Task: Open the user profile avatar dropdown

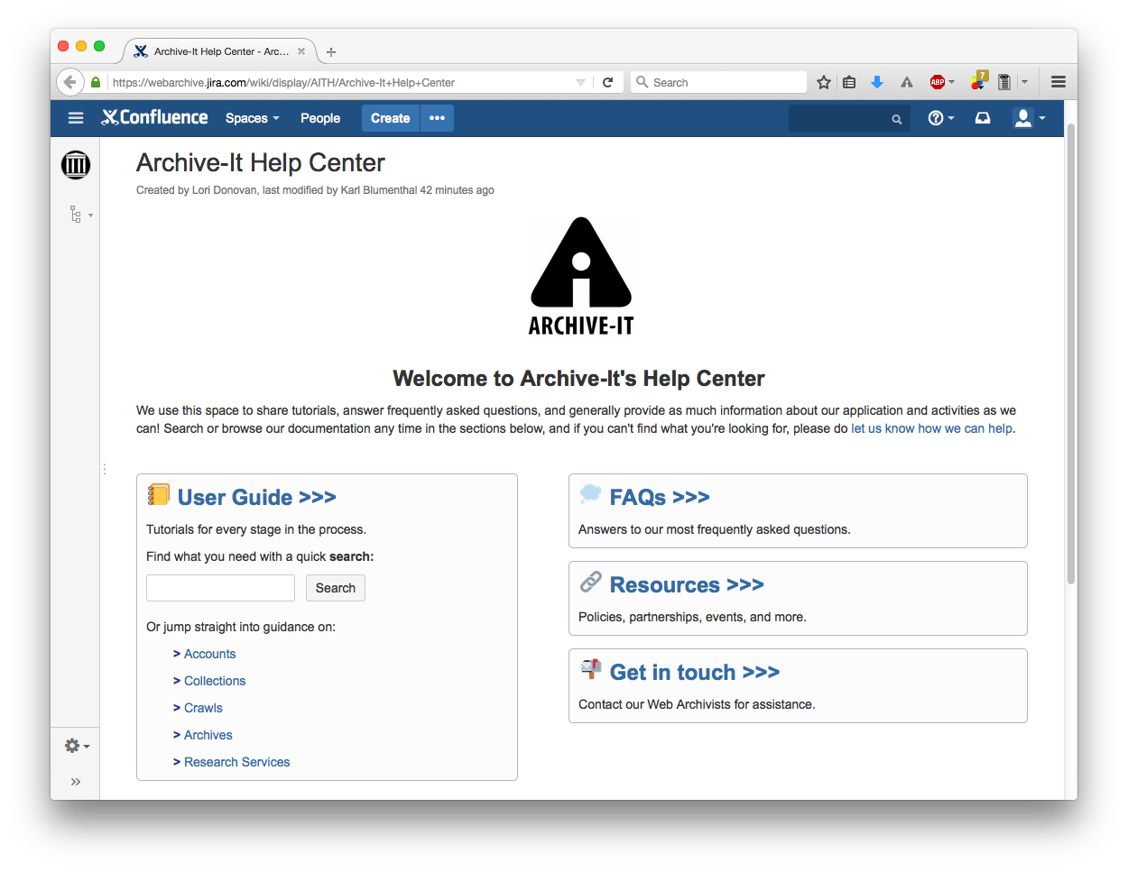Action: pyautogui.click(x=1029, y=118)
